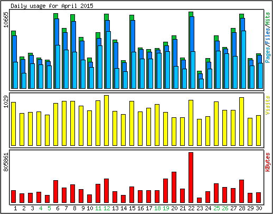This screenshot has width=273, height=214.
Task: Click the green weekend day label 11
Action: [x=98, y=208]
